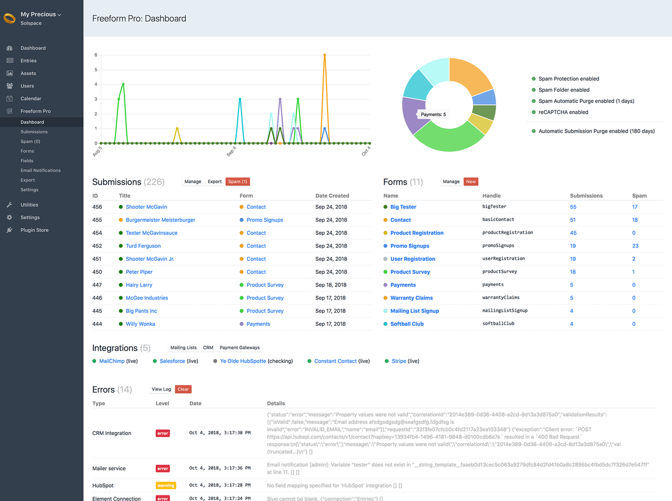Image resolution: width=672 pixels, height=501 pixels.
Task: Open submission Shooter McGavin
Action: pos(146,207)
